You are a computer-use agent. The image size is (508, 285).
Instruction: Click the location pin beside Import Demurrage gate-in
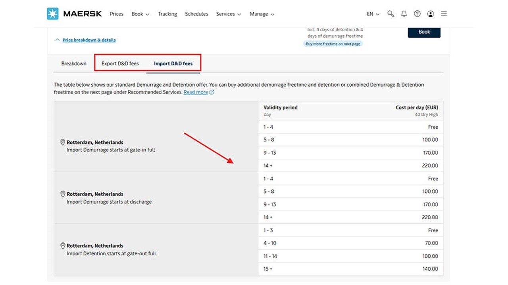coord(63,142)
